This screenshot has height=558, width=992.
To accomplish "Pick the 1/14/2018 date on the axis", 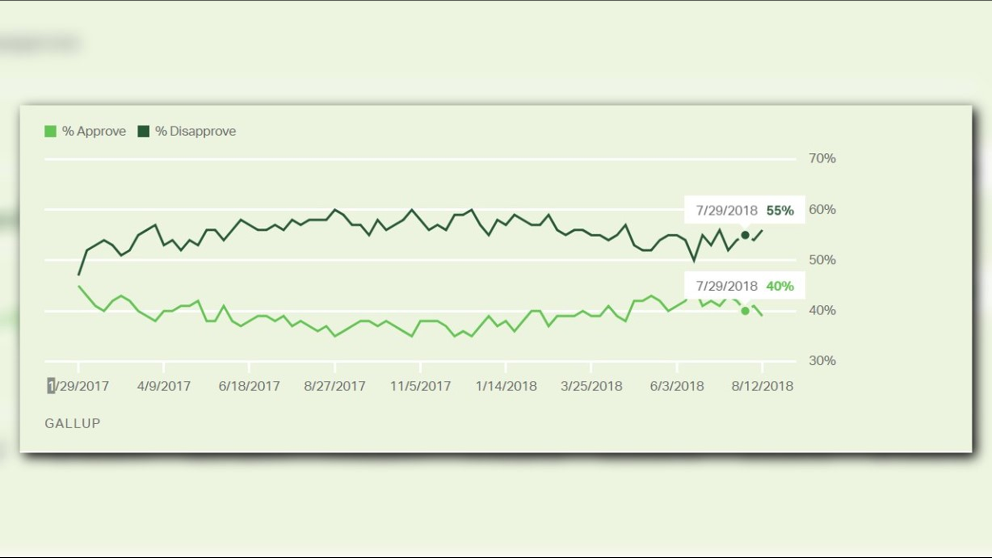I will point(506,386).
